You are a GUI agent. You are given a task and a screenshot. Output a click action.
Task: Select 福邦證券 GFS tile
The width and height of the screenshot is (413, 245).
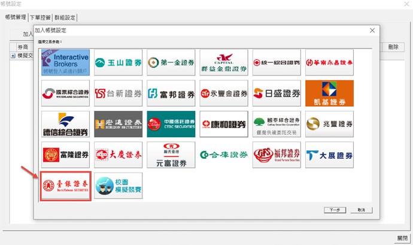(x=277, y=155)
